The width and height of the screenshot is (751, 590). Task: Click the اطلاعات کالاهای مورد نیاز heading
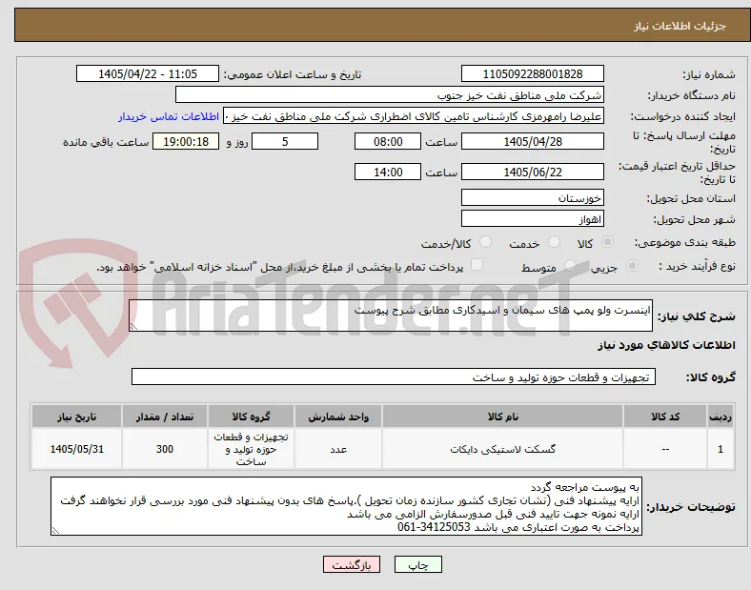tap(666, 345)
